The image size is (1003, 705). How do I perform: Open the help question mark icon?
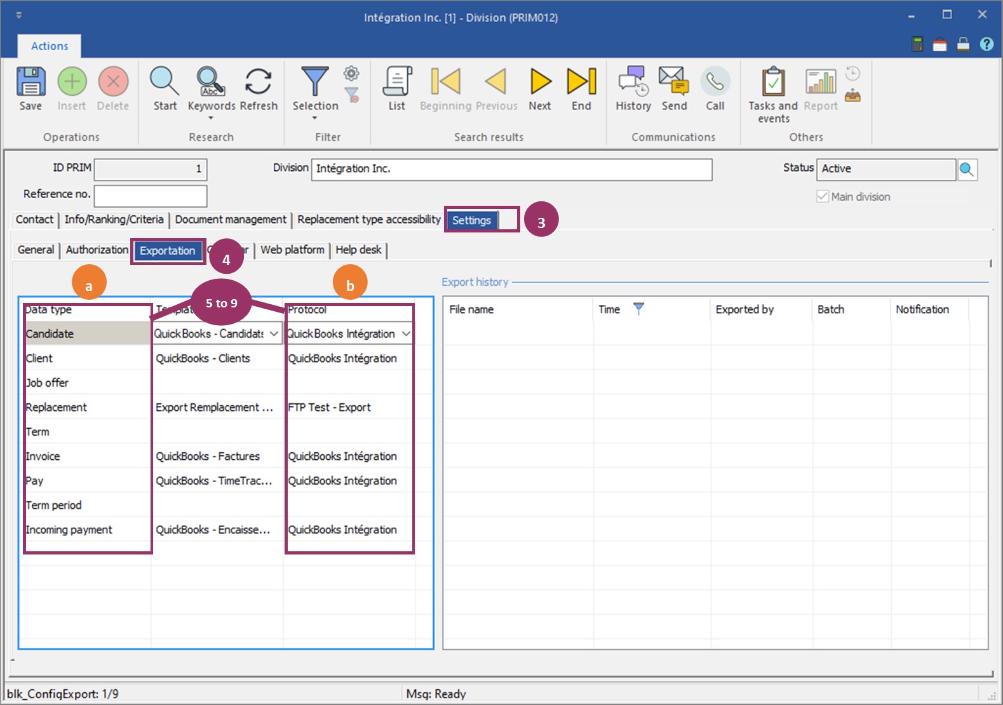click(986, 44)
